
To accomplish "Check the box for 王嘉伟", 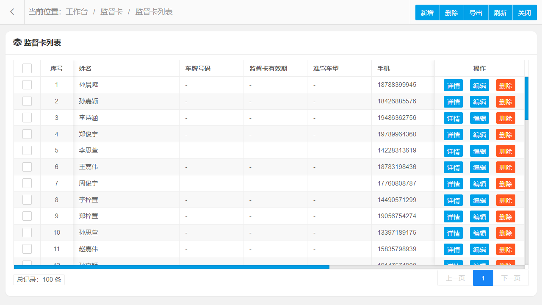I will click(x=27, y=167).
